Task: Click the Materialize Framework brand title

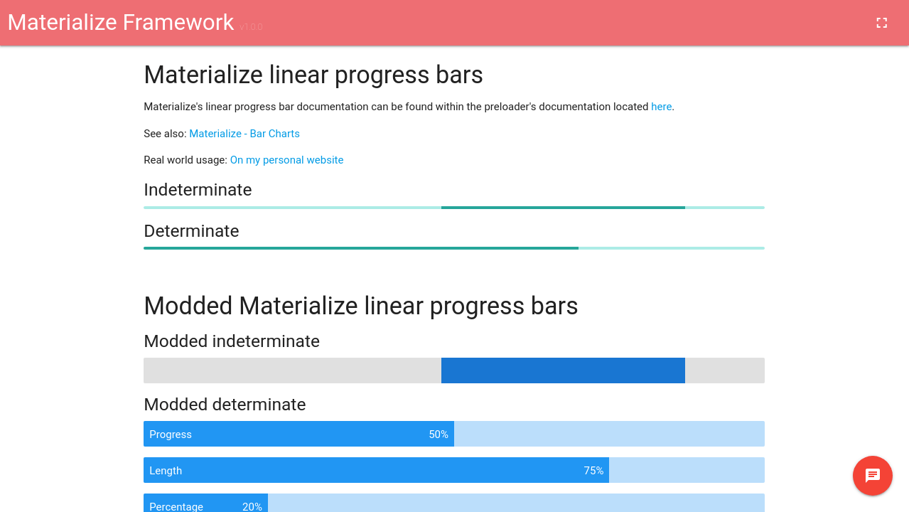Action: tap(121, 23)
